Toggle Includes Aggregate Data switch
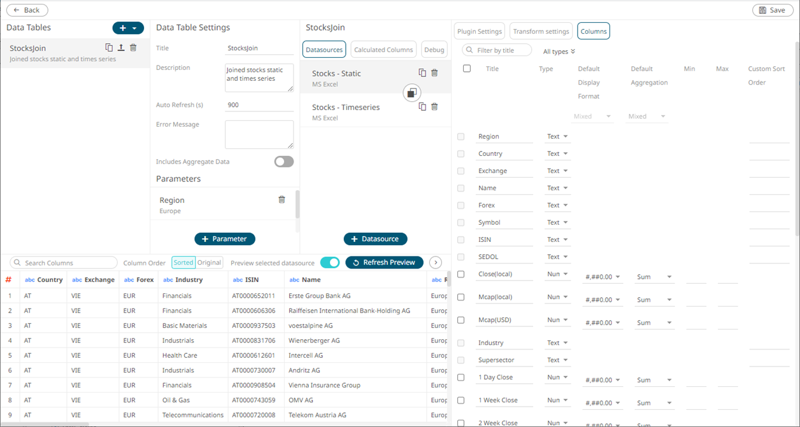The image size is (800, 427). tap(284, 162)
